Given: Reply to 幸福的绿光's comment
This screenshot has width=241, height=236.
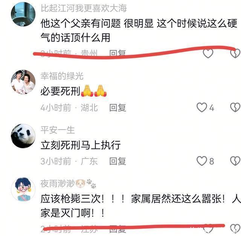Looking at the screenshot, I should tap(117, 108).
